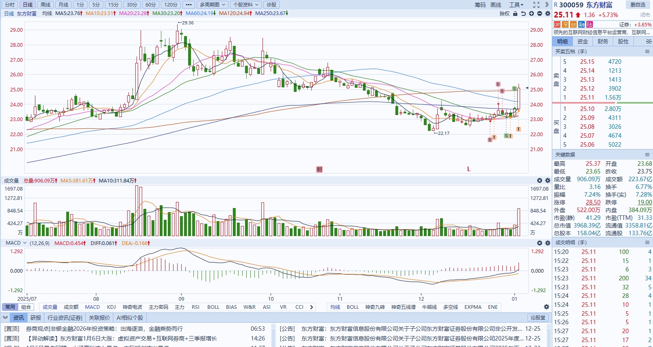Zoom out chart with minus icon
Screen dimensions: 653x347
[x=540, y=13]
